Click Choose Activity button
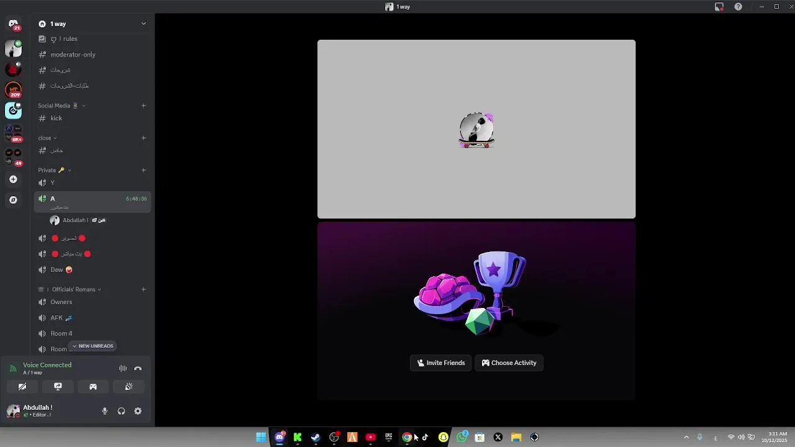Viewport: 795px width, 447px height. pos(509,363)
